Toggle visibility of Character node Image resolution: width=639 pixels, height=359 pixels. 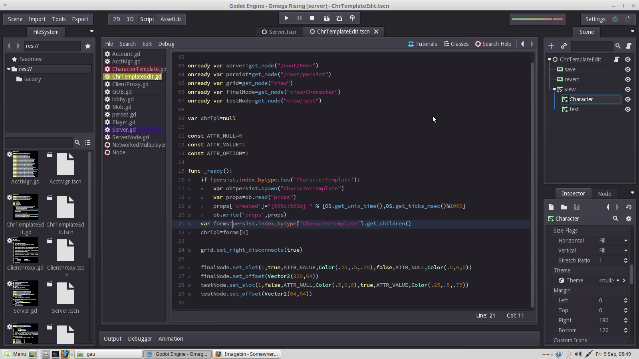[628, 99]
